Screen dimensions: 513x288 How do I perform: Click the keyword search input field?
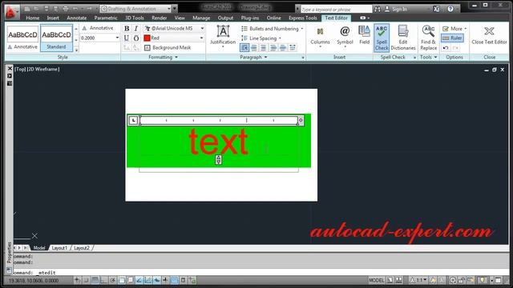coord(336,9)
